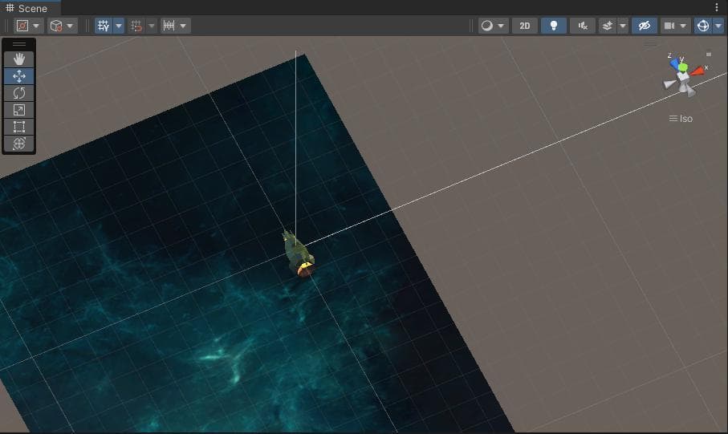Viewport: 728px width, 434px height.
Task: Click the snap increment settings icon
Action: (169, 26)
